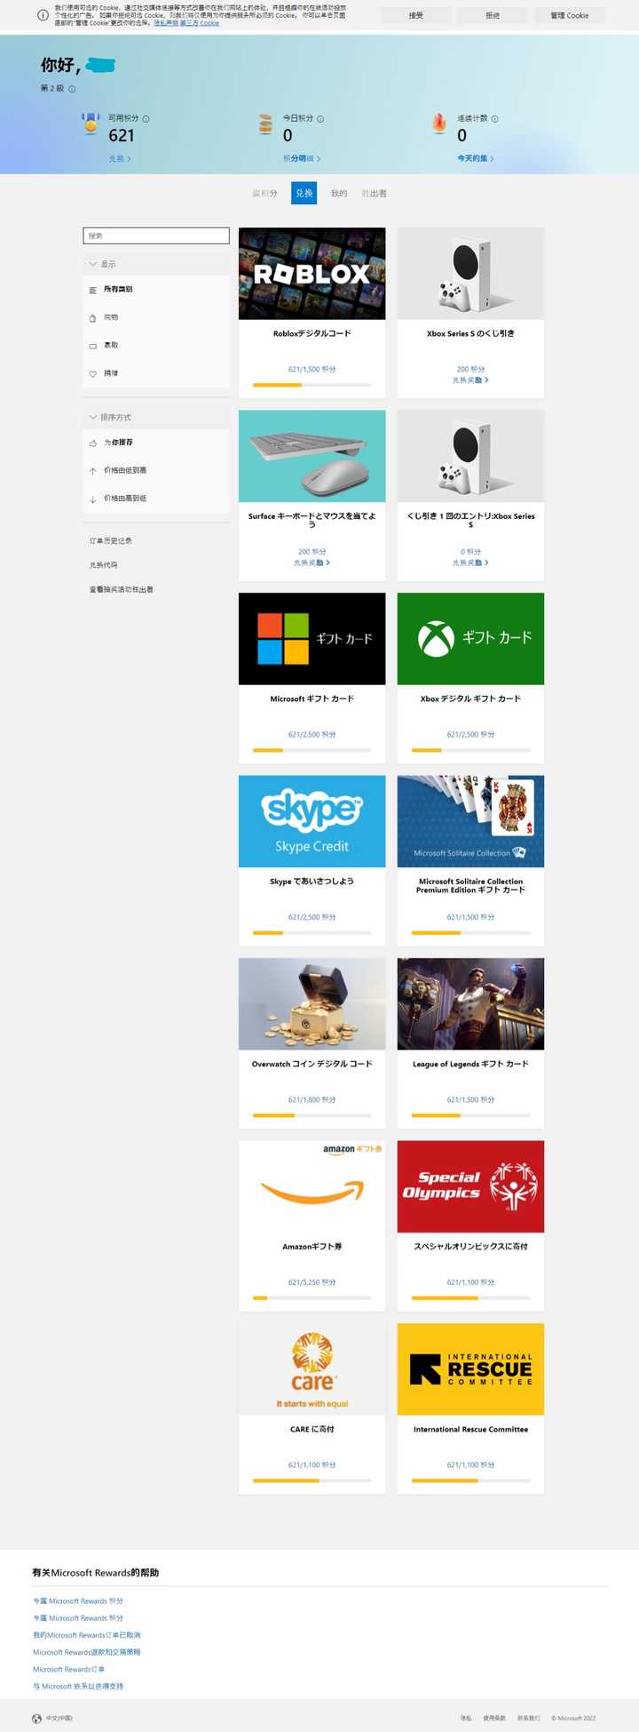Select the shopping bag category icon

coord(92,318)
